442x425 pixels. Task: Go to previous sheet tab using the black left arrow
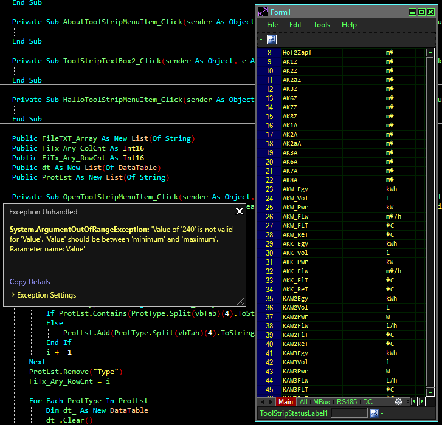point(263,402)
